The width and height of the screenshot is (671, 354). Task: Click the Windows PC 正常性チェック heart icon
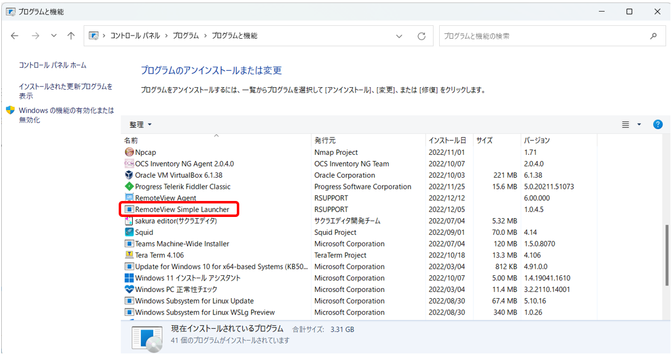click(129, 289)
